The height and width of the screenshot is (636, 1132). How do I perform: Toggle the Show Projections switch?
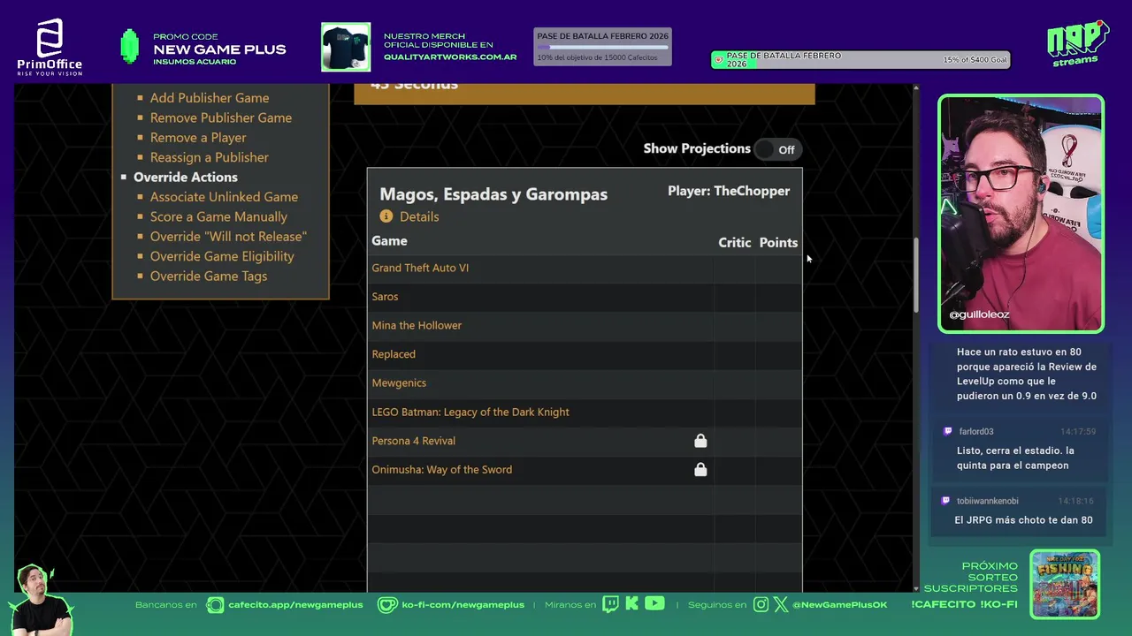[777, 149]
